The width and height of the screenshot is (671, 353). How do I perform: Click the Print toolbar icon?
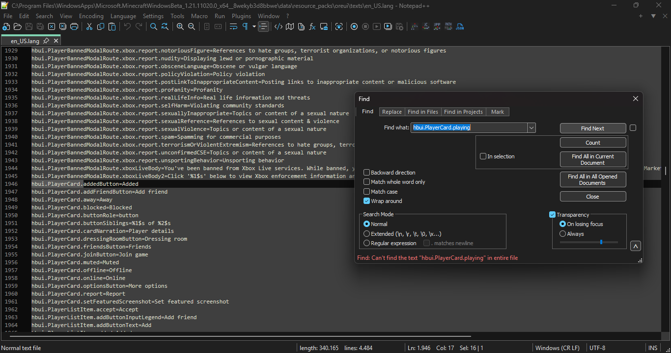click(74, 26)
